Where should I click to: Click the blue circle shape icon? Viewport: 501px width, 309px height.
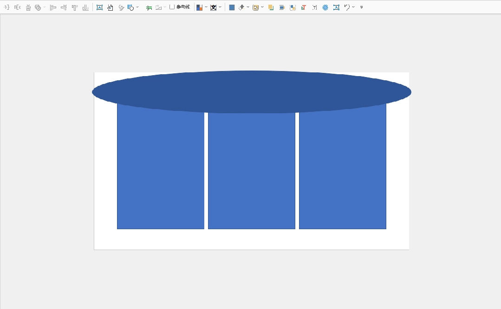(x=325, y=7)
